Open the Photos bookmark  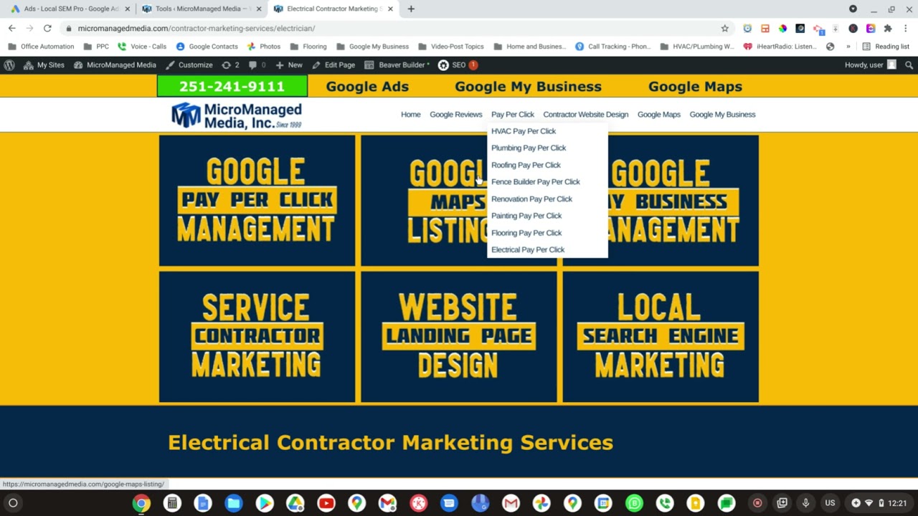click(x=263, y=47)
